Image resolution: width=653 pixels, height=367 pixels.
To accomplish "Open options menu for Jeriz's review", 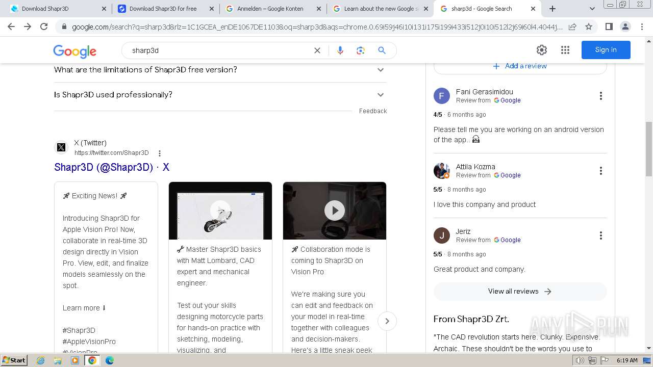I will tap(601, 235).
